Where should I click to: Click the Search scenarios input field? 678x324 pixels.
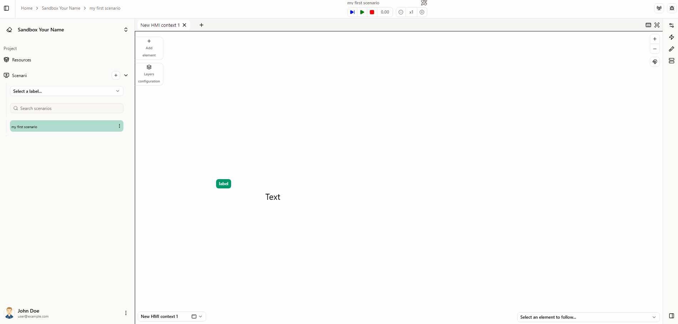pyautogui.click(x=68, y=108)
